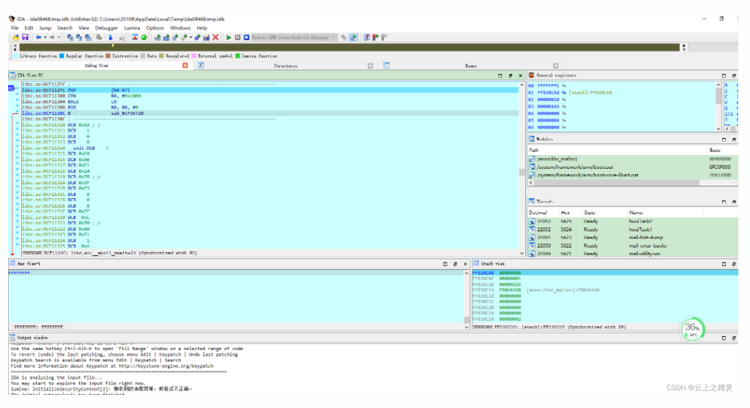750x408 pixels.
Task: Open the Jump menu
Action: click(x=45, y=29)
